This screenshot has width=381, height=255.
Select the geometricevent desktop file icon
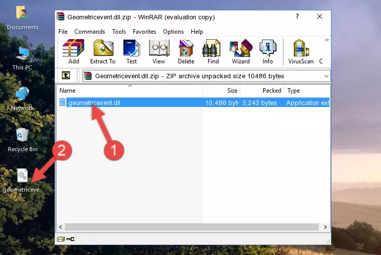coord(22,180)
